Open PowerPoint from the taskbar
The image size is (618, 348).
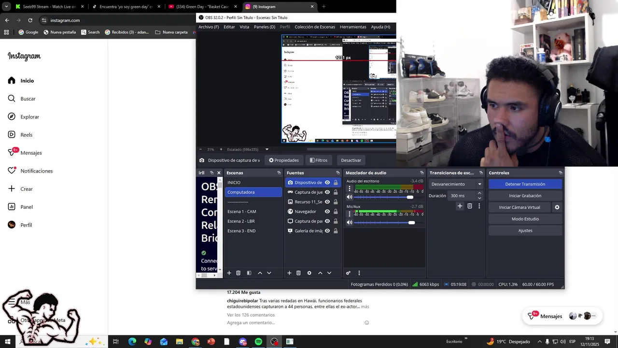(x=211, y=342)
